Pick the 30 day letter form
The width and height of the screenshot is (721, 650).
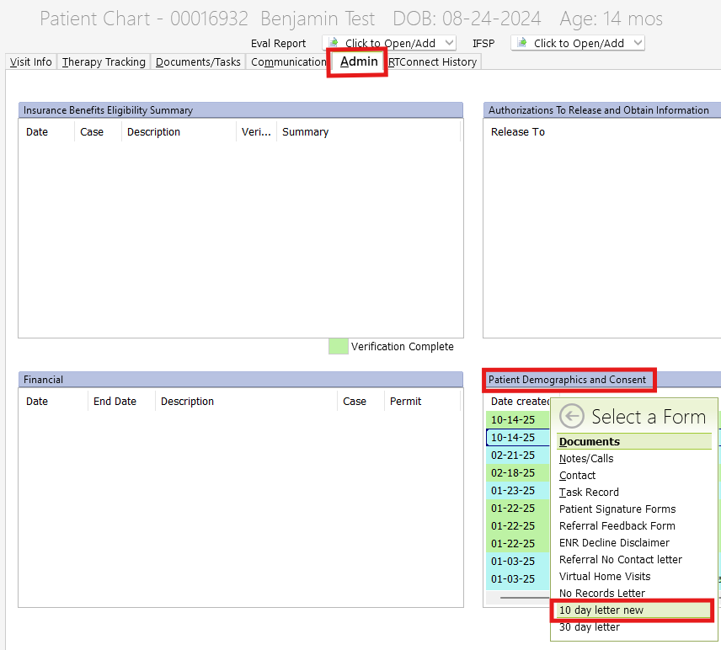(x=590, y=627)
